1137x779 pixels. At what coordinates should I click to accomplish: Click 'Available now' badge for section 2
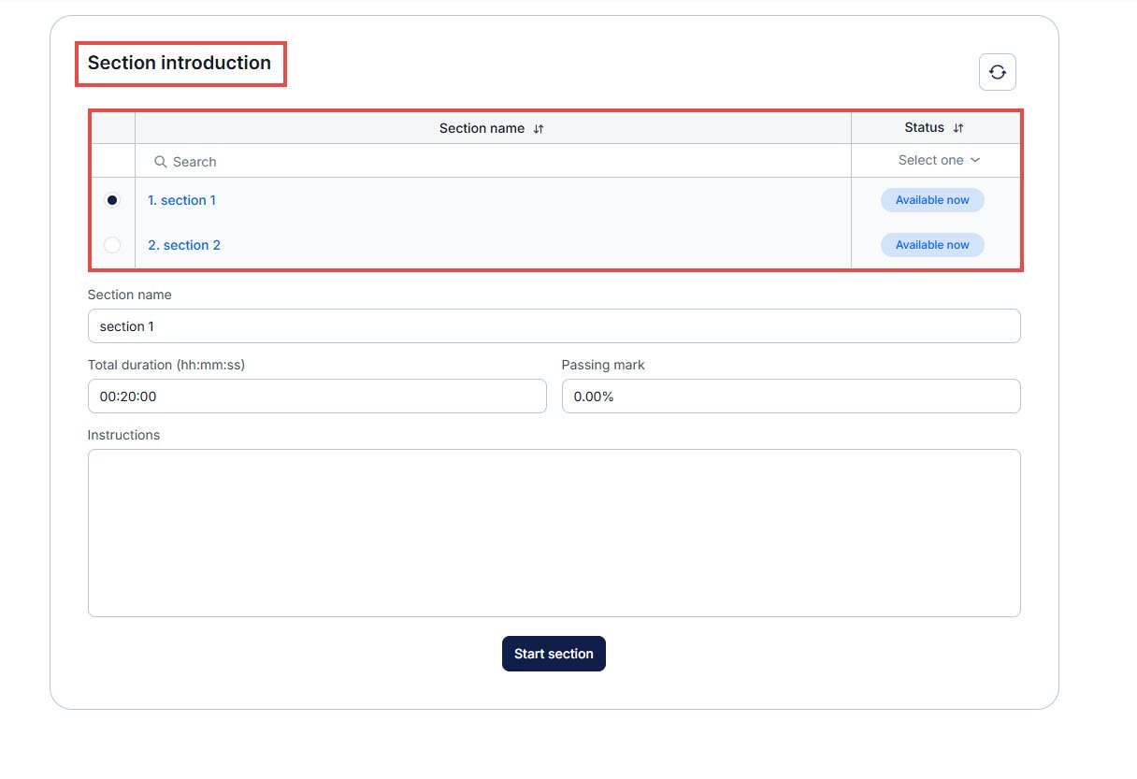click(932, 245)
